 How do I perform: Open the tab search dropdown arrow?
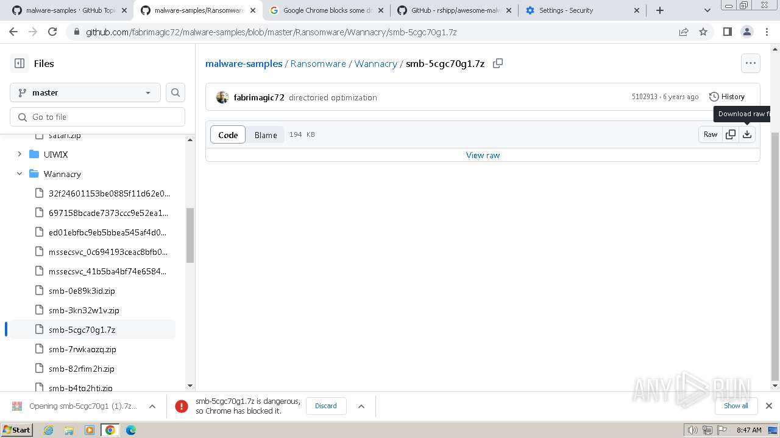click(x=707, y=10)
